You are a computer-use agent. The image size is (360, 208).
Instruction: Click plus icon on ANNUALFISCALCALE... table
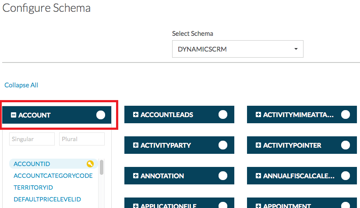point(258,176)
